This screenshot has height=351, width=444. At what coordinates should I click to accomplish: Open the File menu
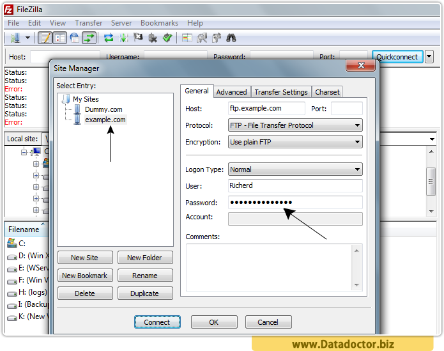(x=13, y=23)
